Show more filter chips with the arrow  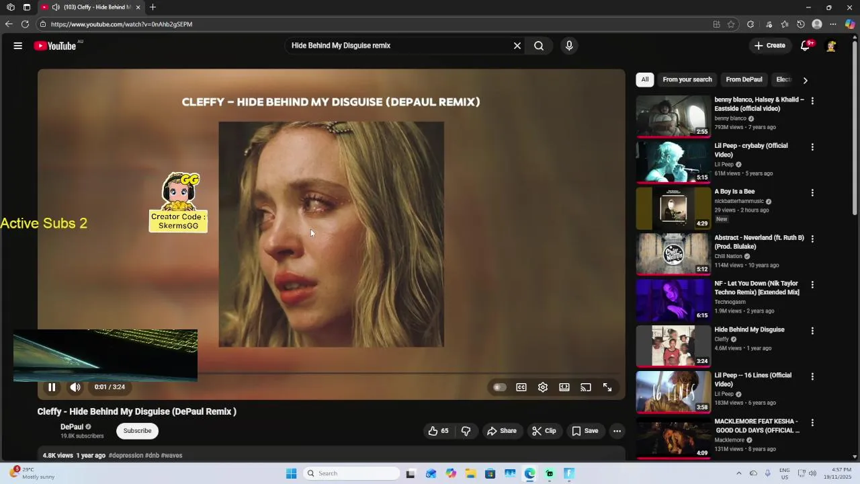point(805,80)
